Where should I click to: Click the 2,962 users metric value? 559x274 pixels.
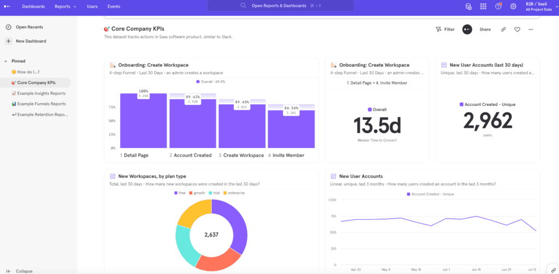[x=487, y=121]
